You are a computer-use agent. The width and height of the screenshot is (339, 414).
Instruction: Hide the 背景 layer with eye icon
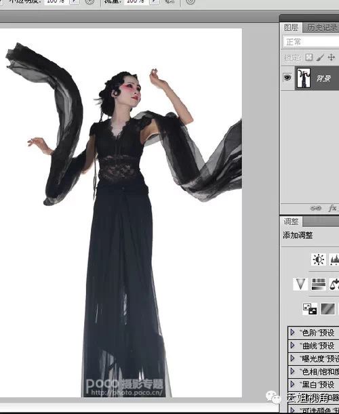point(287,77)
